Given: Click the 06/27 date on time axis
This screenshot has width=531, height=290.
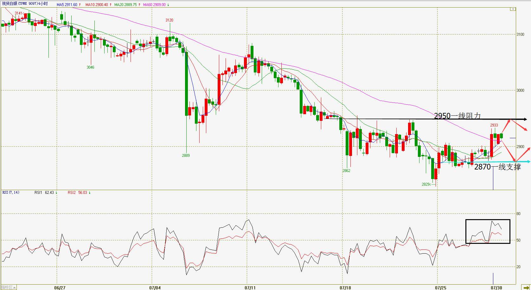Looking at the screenshot, I should coord(60,288).
